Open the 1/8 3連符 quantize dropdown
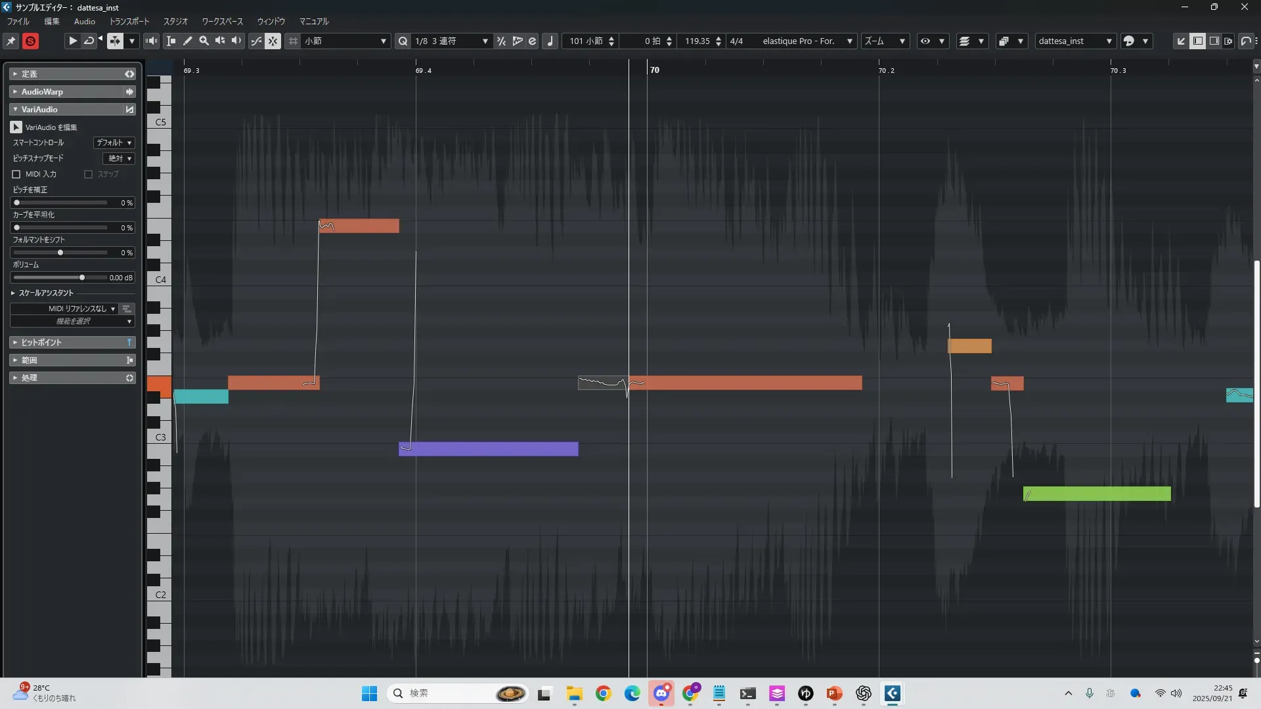 452,41
